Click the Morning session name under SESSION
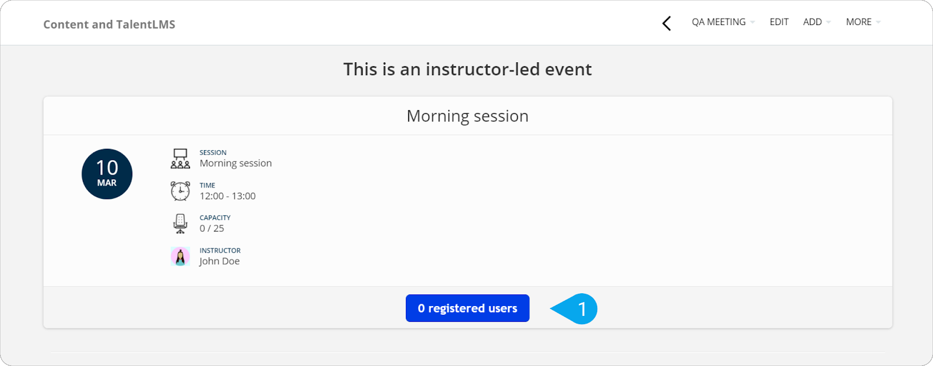 tap(236, 164)
